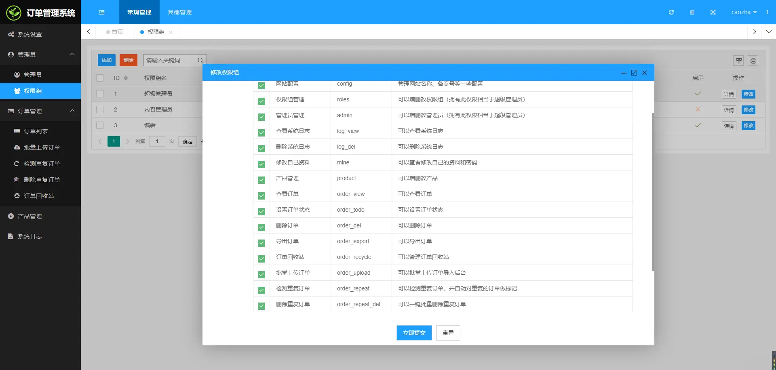Collapse the 订单管理 sidebar section

[72, 110]
